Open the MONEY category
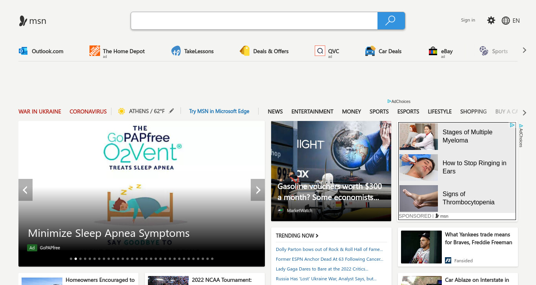 point(352,112)
